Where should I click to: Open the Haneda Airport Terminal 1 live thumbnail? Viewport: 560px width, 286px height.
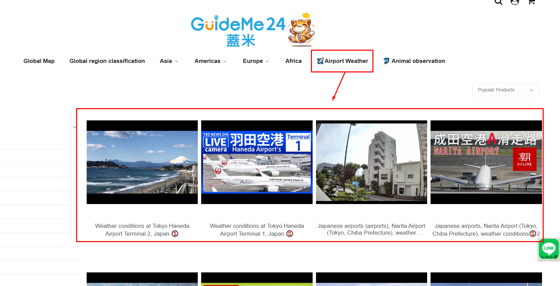coord(257,162)
